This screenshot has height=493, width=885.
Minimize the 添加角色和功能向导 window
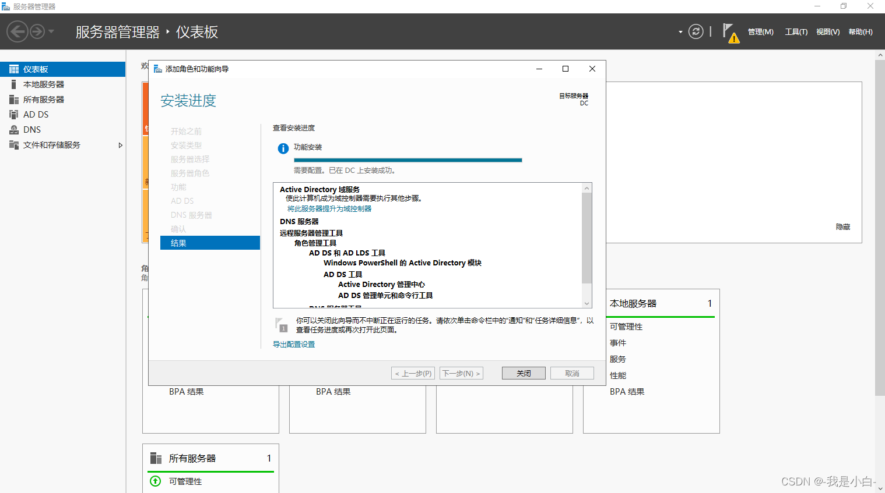[539, 69]
